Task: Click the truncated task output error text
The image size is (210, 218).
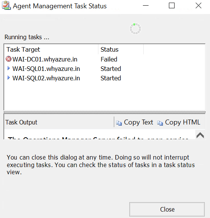Action: (98, 138)
